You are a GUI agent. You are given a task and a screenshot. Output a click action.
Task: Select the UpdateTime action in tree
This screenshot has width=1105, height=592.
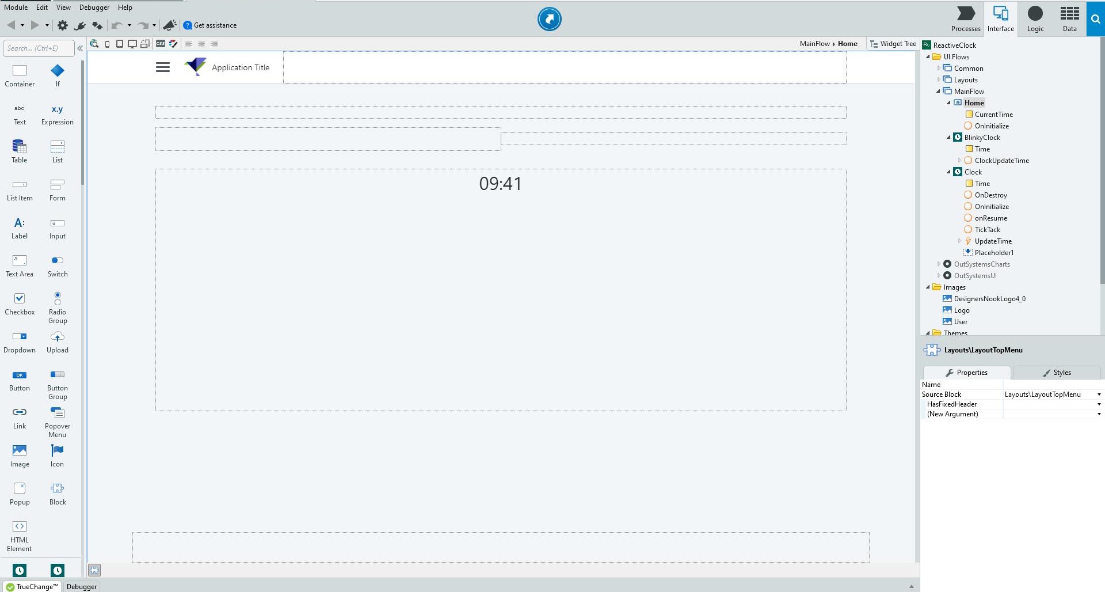tap(993, 241)
